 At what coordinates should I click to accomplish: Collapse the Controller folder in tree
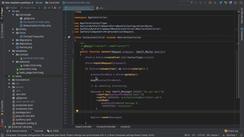[x=13, y=15]
